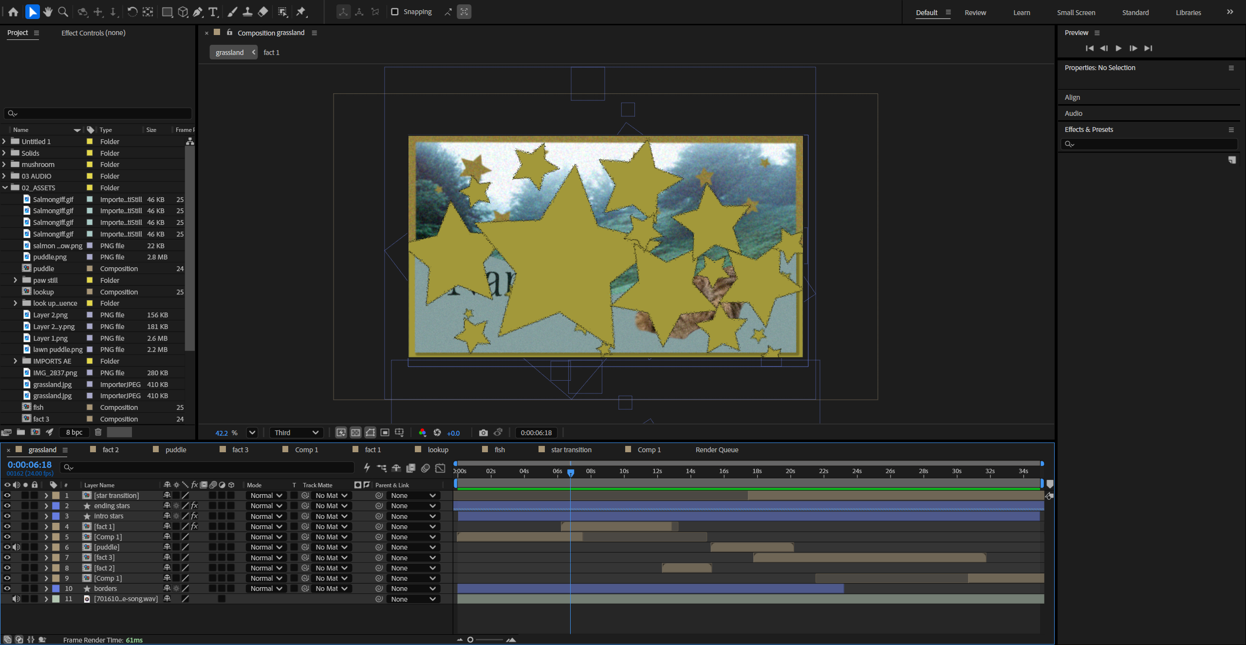Hide the star transition layer

[7, 496]
